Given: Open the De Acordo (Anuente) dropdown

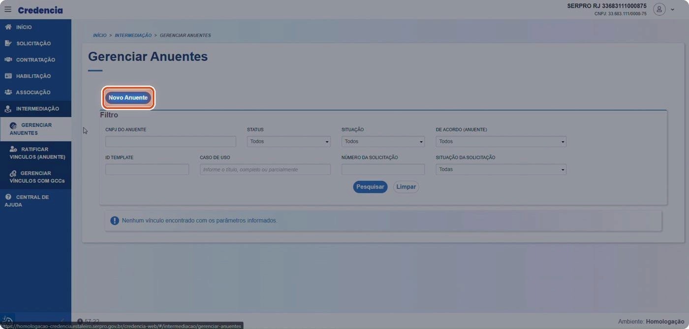Looking at the screenshot, I should [x=501, y=142].
